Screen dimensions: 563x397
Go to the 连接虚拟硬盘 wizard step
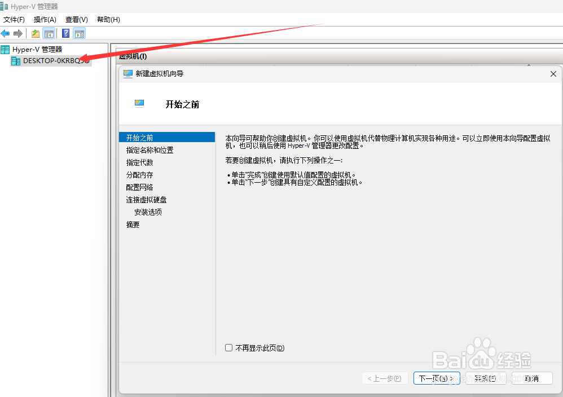click(x=146, y=200)
